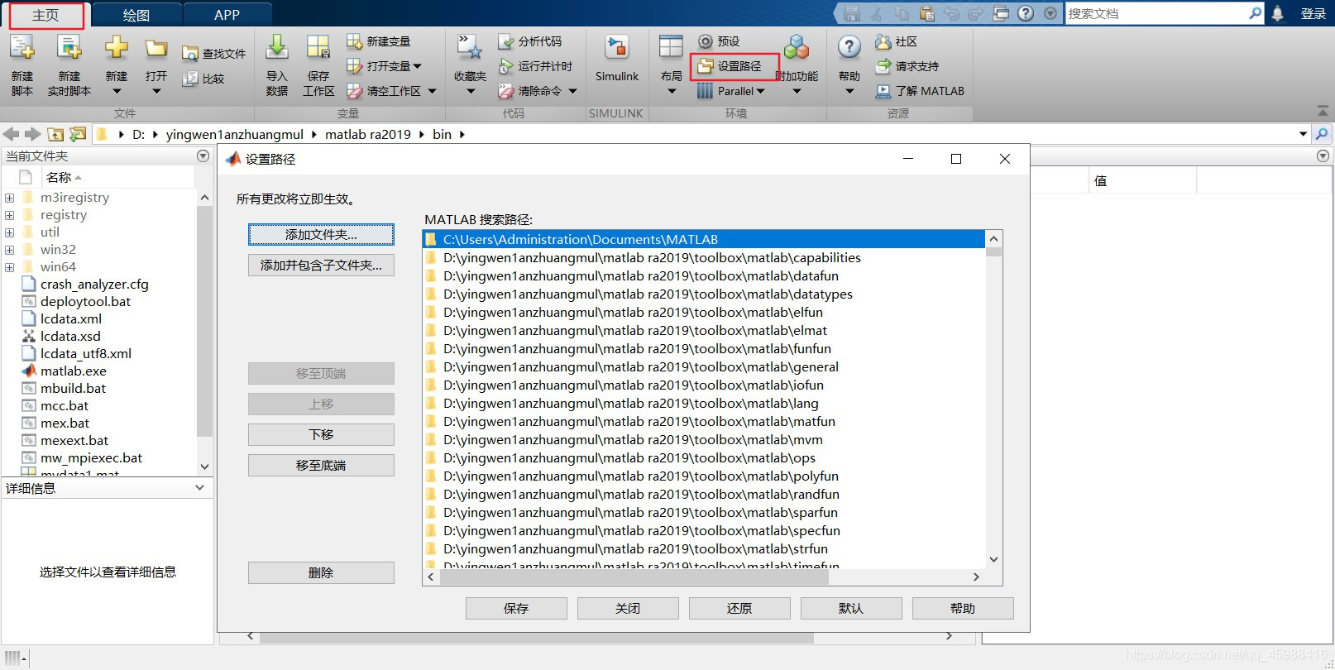The image size is (1335, 670).
Task: Click the browse for folder icon
Action: (x=78, y=134)
